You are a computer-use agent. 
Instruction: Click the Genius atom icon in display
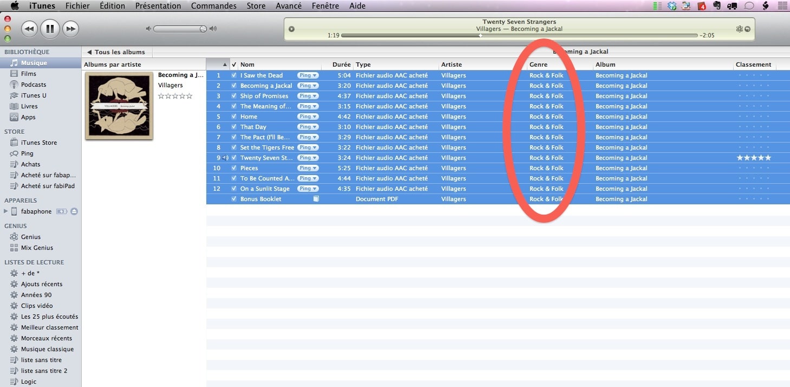739,29
